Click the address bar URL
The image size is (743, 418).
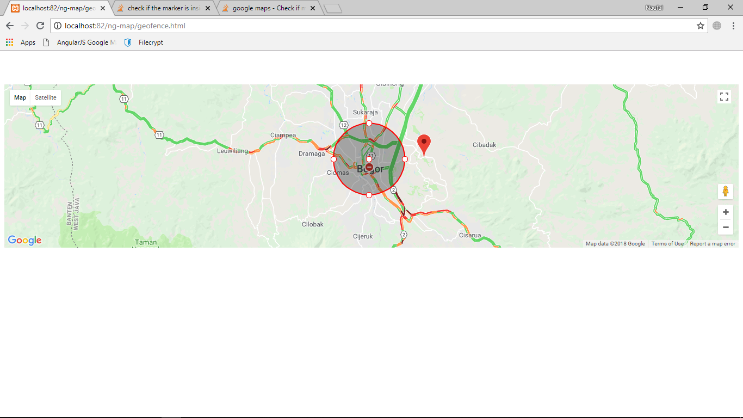(x=125, y=26)
